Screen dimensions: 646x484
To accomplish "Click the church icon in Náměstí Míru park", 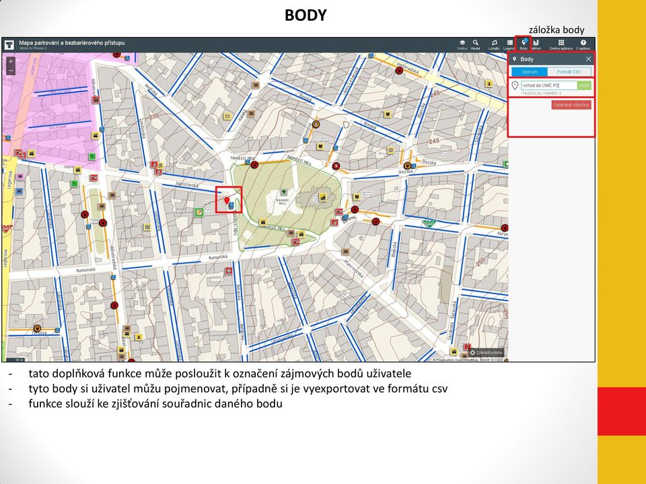I will 322,198.
